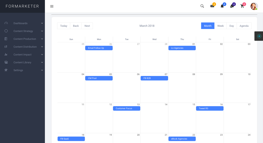Image resolution: width=263 pixels, height=143 pixels.
Task: Click the Content Distribution share icon
Action: tap(6, 47)
